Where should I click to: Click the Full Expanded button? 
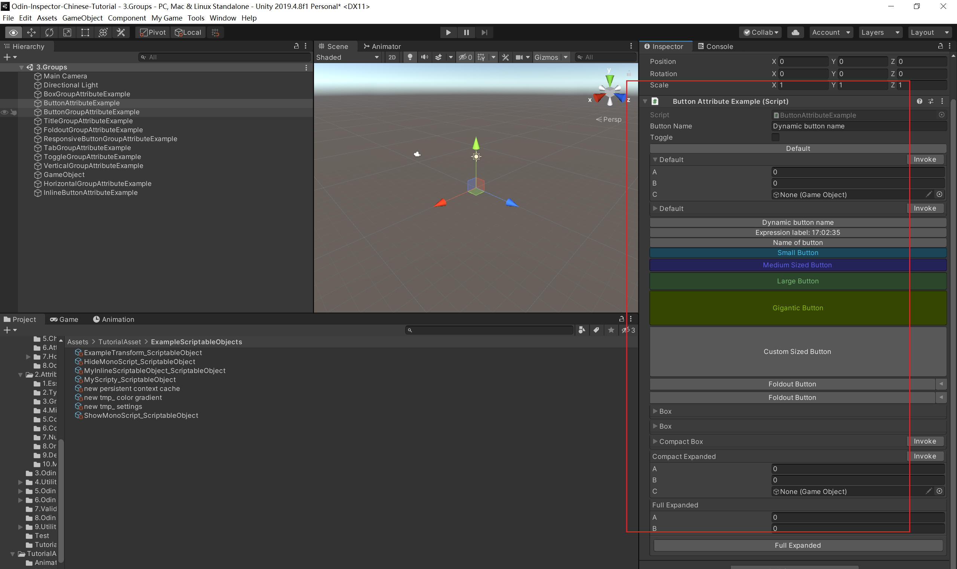[798, 545]
